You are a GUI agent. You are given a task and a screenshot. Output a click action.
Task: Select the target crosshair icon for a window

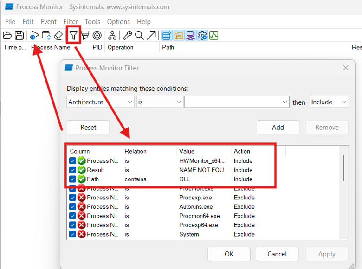[97, 36]
